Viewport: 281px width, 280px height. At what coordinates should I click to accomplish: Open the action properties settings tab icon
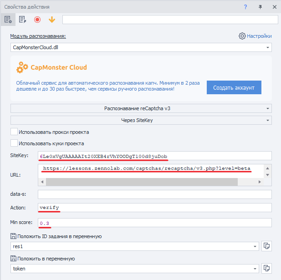8,20
